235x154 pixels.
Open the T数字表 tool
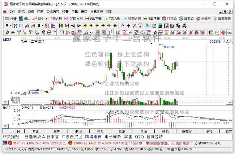(x=151, y=18)
